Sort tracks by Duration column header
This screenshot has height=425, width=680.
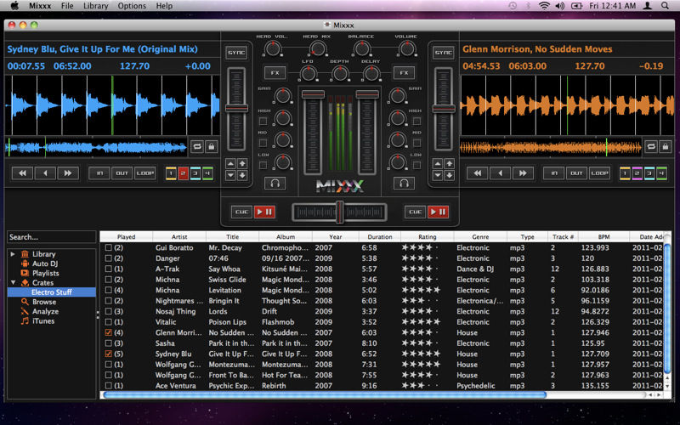tap(379, 237)
